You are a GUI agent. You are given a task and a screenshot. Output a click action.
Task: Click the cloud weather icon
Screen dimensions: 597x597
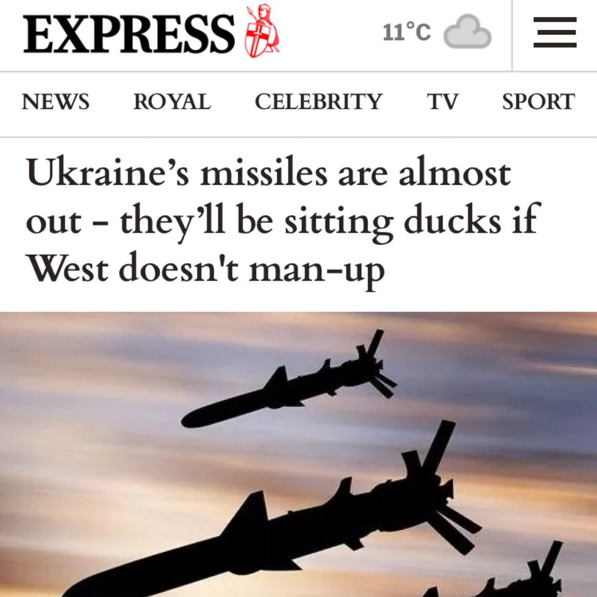(x=468, y=32)
